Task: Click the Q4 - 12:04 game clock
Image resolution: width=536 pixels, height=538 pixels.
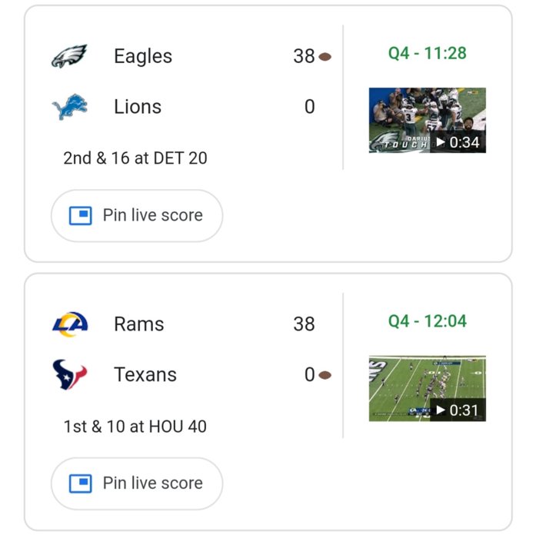Action: tap(427, 321)
